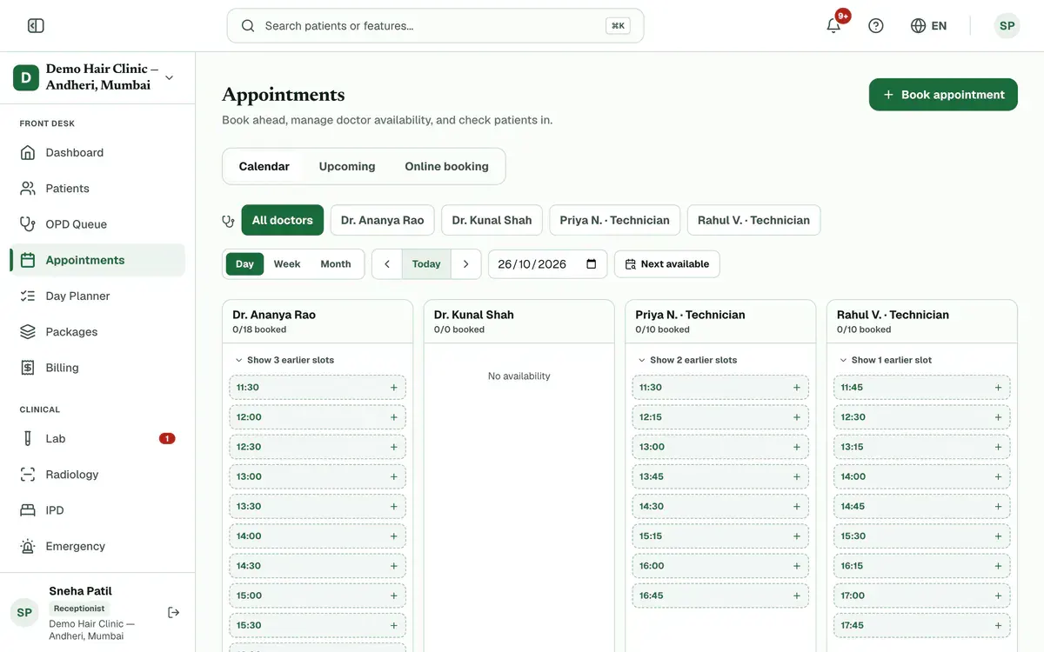Open Billing in sidebar
This screenshot has width=1044, height=652.
click(x=97, y=368)
